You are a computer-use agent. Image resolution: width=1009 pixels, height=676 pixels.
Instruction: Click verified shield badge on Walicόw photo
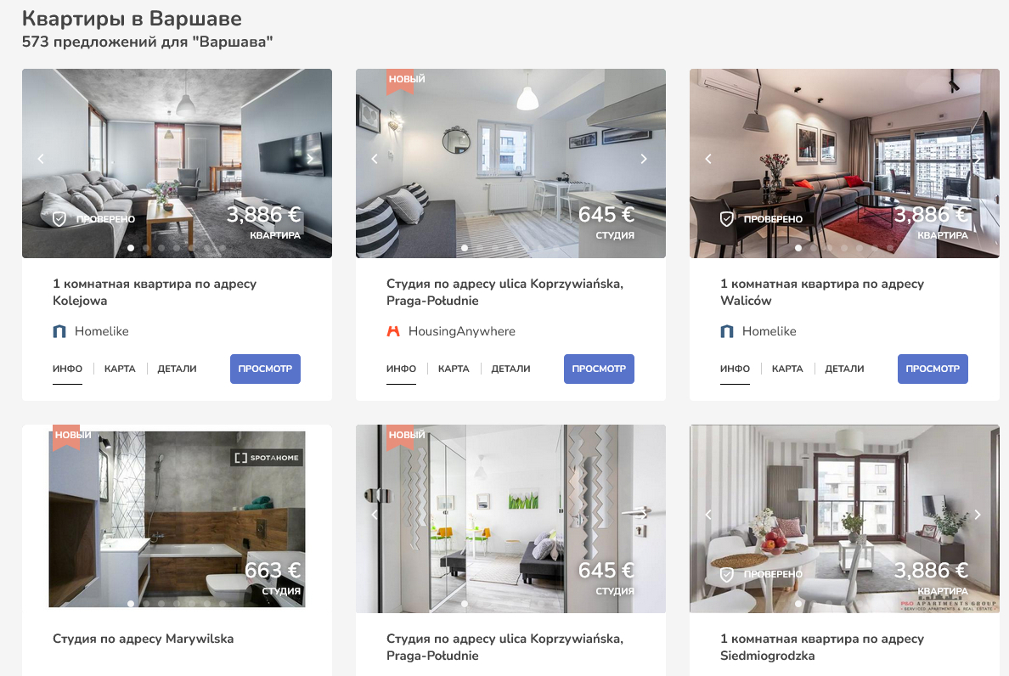tap(726, 219)
